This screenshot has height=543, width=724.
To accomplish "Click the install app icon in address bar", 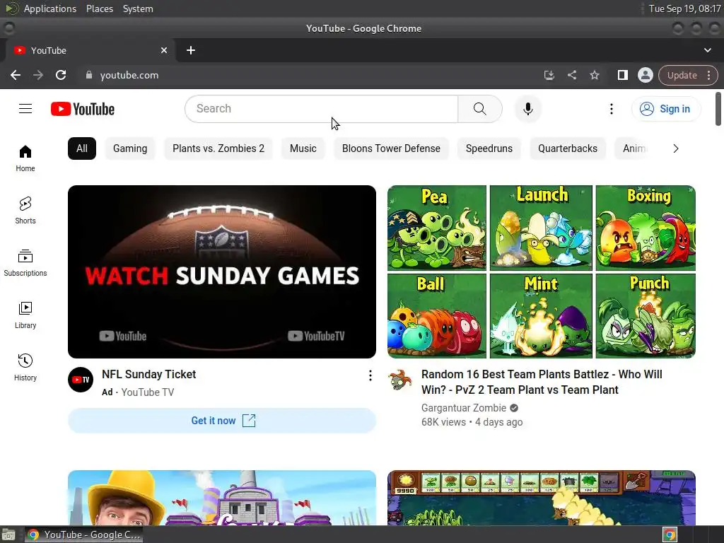I will click(x=549, y=75).
